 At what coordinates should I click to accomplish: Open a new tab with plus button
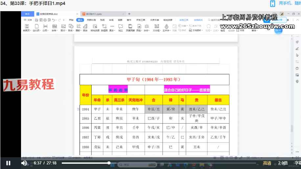(129, 14)
